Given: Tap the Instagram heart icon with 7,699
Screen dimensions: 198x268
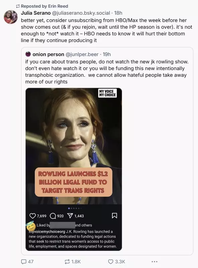Looking at the screenshot, I should pyautogui.click(x=32, y=216).
